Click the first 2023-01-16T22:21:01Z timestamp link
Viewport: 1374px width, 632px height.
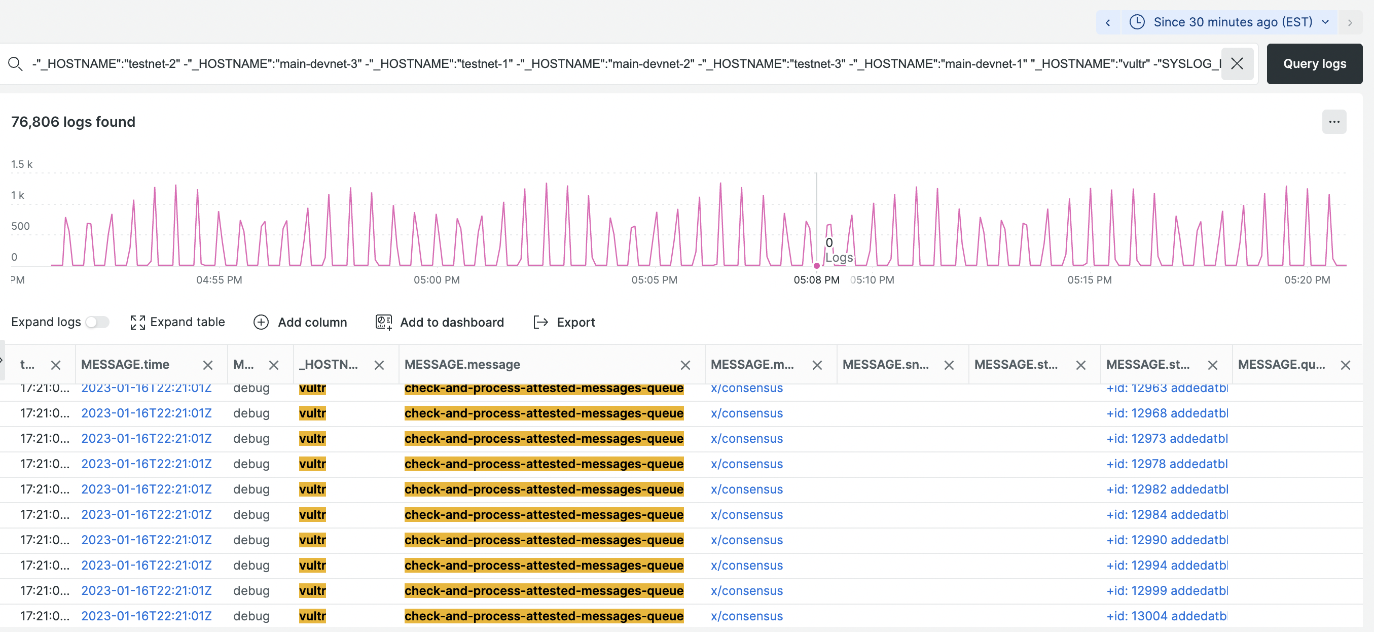click(146, 388)
